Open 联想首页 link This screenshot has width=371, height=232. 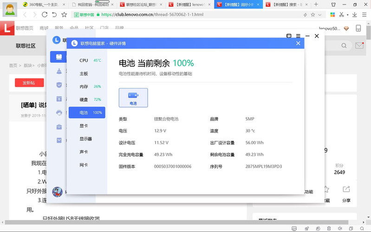pos(25,28)
